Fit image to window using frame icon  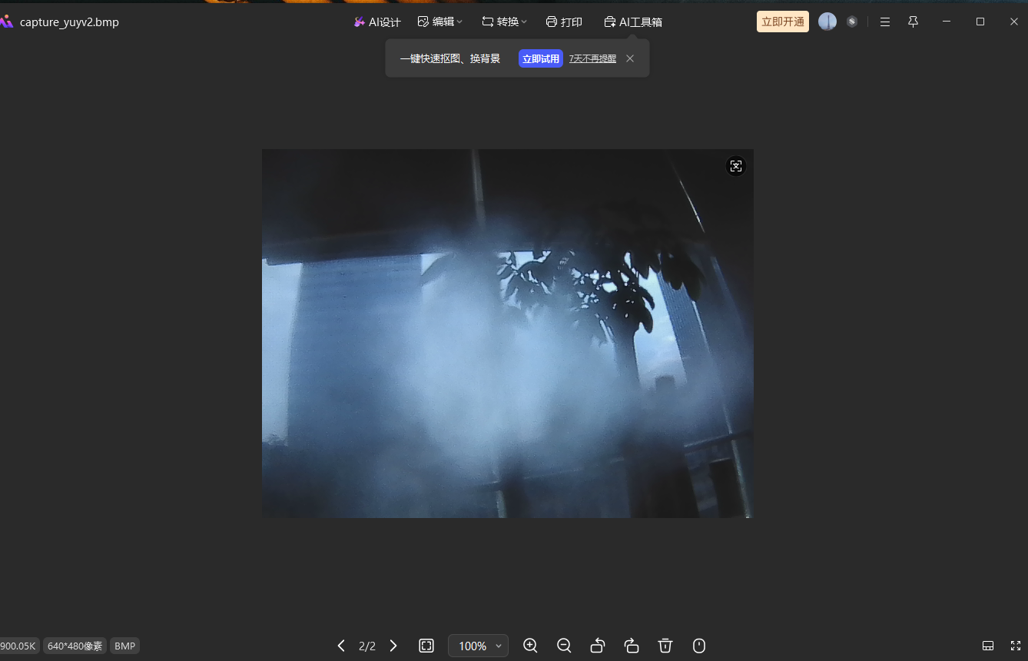[x=426, y=646]
